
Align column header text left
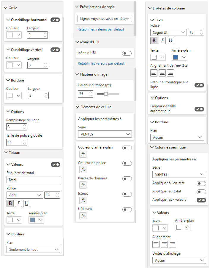tap(154, 73)
